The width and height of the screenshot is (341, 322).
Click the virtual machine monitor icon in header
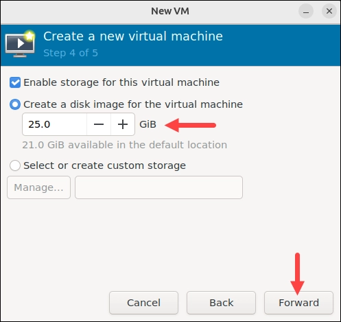coord(20,43)
